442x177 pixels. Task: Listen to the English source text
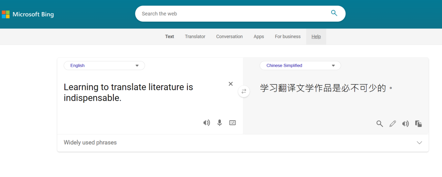[x=207, y=123]
